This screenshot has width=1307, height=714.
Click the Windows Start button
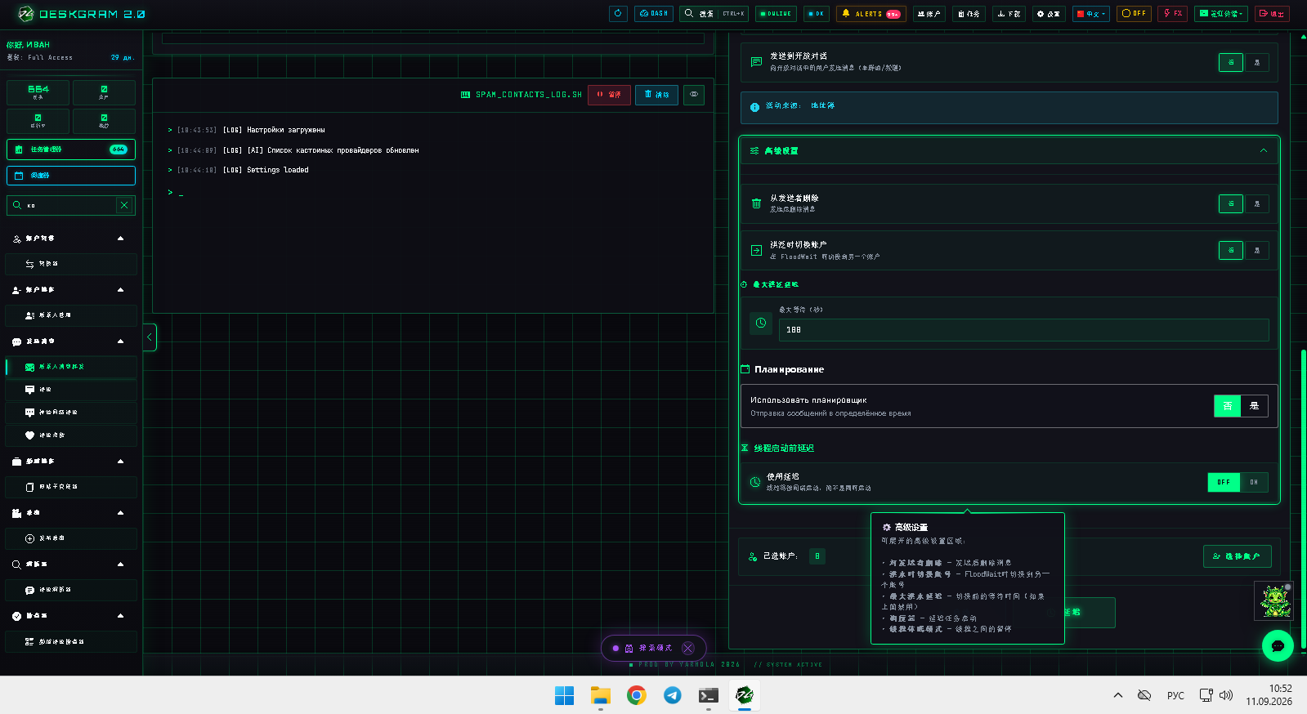point(565,695)
